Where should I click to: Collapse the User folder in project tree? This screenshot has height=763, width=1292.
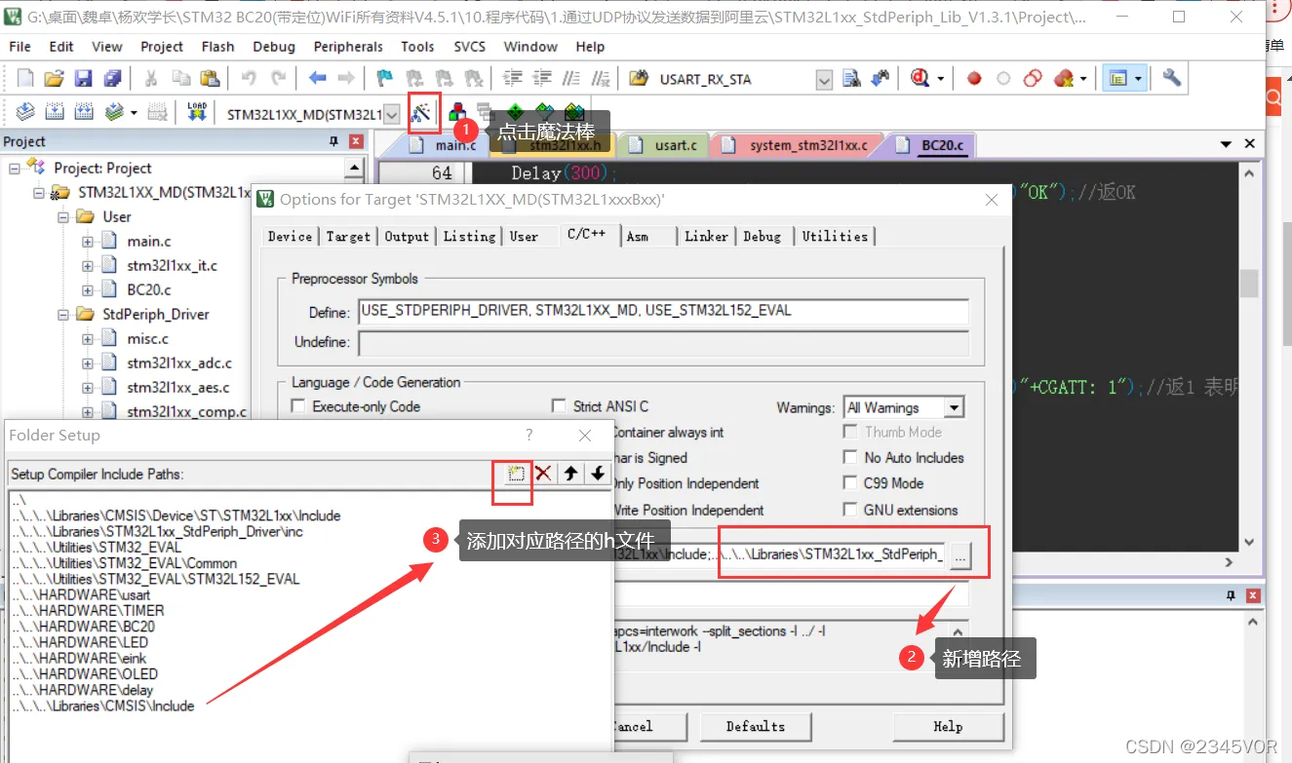point(63,216)
